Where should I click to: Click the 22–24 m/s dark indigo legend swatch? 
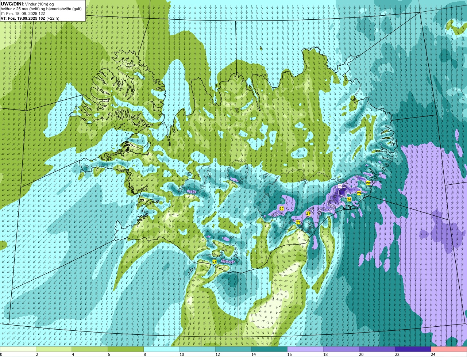413,349
